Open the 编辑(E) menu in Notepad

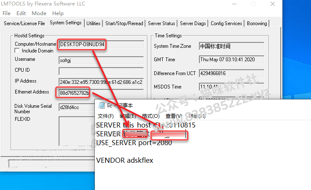(128, 116)
